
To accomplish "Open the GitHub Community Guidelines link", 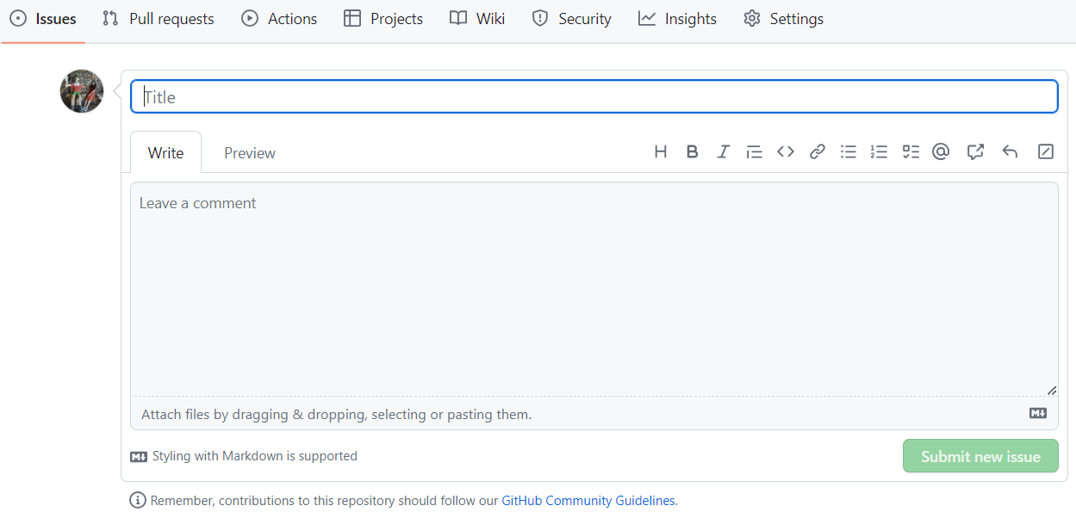I will click(589, 501).
